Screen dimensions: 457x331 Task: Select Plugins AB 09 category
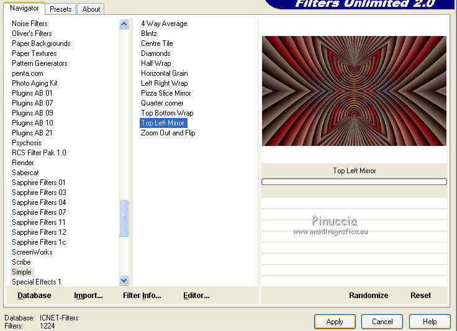pyautogui.click(x=32, y=113)
